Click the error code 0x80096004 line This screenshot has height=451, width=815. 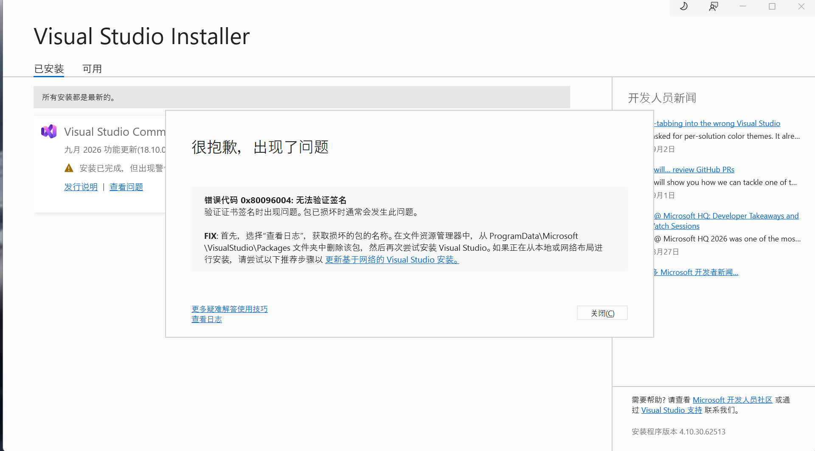[x=275, y=200]
